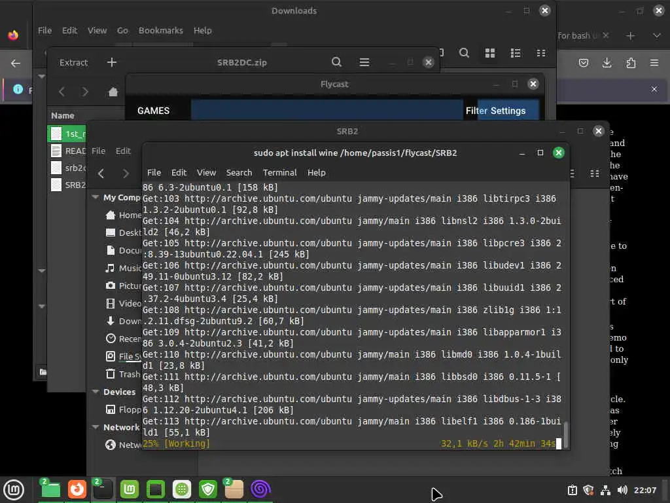The width and height of the screenshot is (670, 503).
Task: Open the dark green square taskbar app
Action: pyautogui.click(x=156, y=489)
